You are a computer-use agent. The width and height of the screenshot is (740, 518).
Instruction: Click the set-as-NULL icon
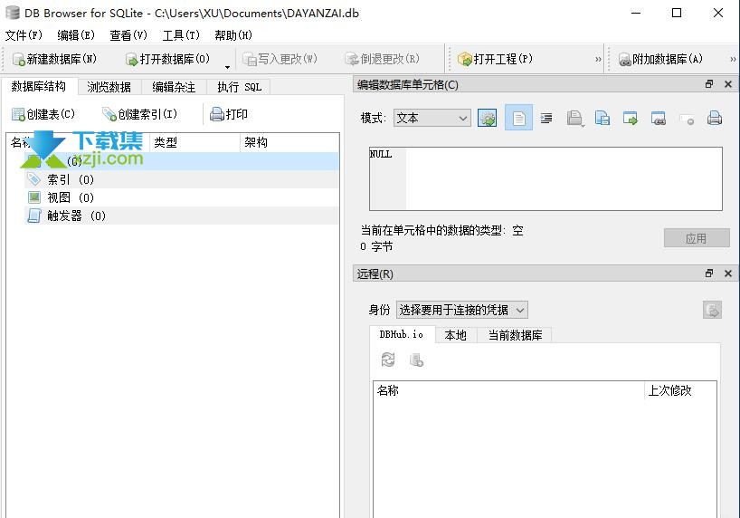click(687, 118)
